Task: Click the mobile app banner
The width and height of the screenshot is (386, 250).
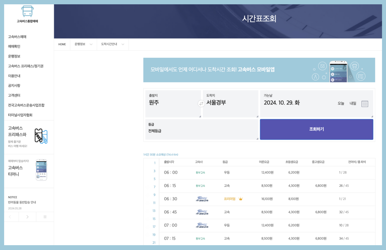Action: click(259, 70)
